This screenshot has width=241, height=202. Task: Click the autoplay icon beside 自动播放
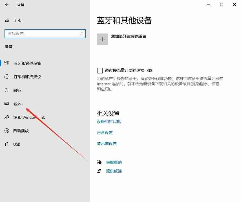click(6, 131)
